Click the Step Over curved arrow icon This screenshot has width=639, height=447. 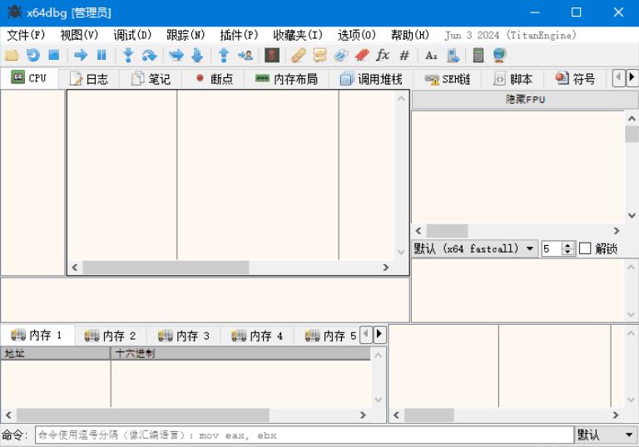click(x=149, y=55)
